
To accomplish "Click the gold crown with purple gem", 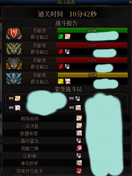I will 11,98.
